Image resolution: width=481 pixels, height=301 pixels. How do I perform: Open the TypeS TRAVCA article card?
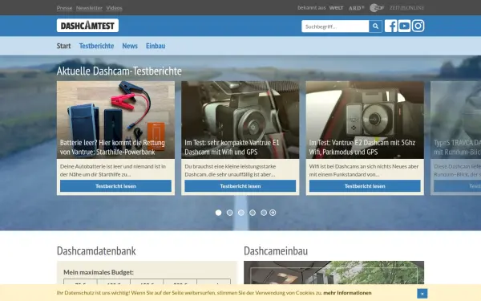(x=455, y=138)
